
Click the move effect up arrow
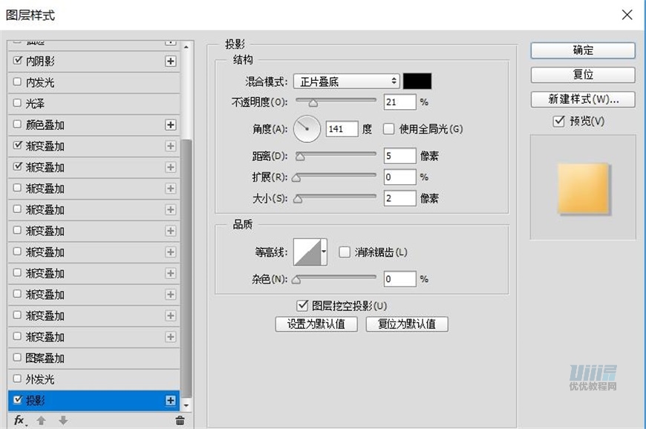click(42, 421)
